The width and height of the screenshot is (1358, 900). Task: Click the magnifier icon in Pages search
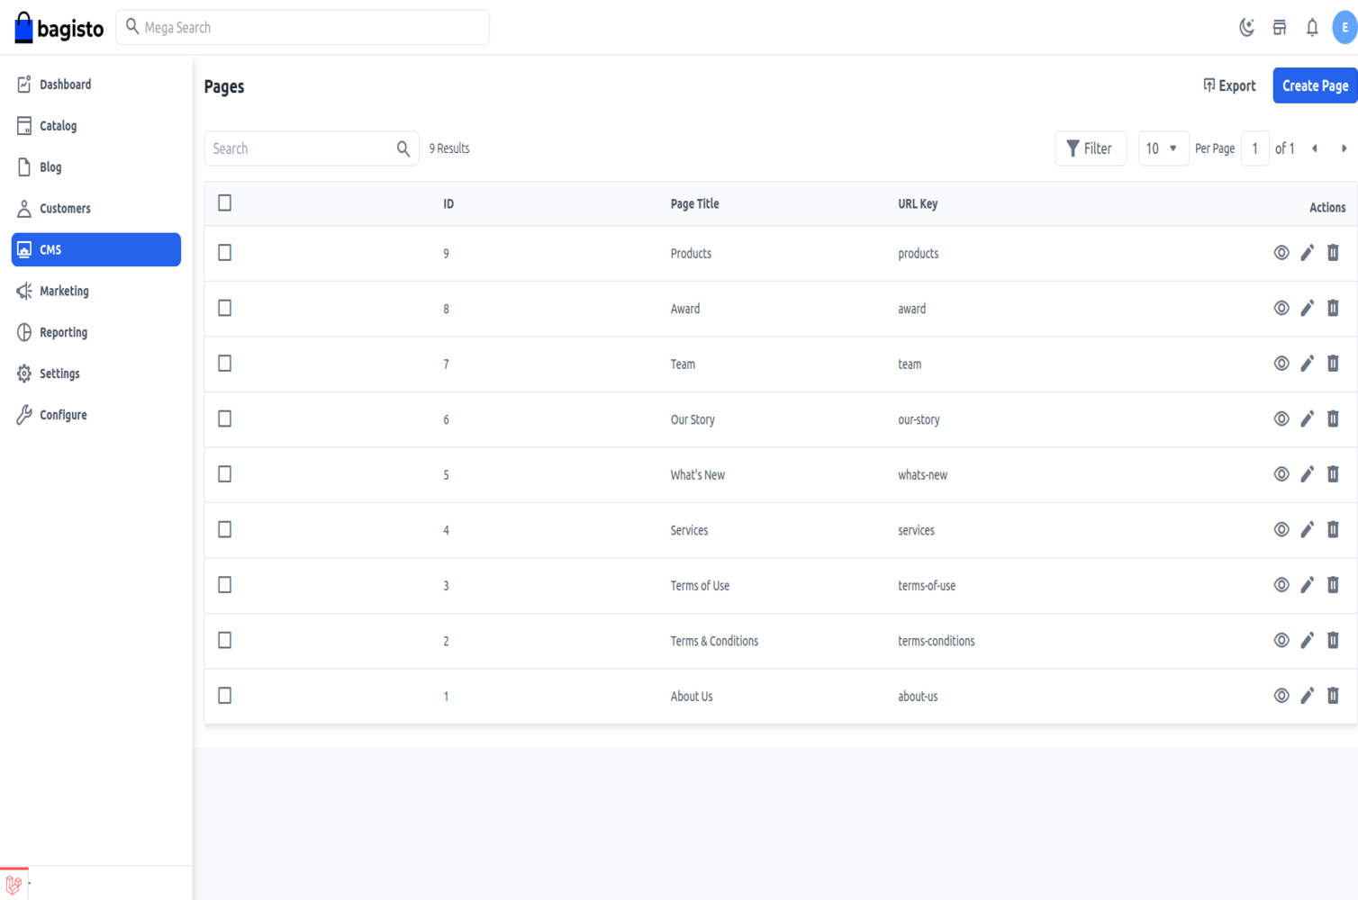[x=403, y=148]
